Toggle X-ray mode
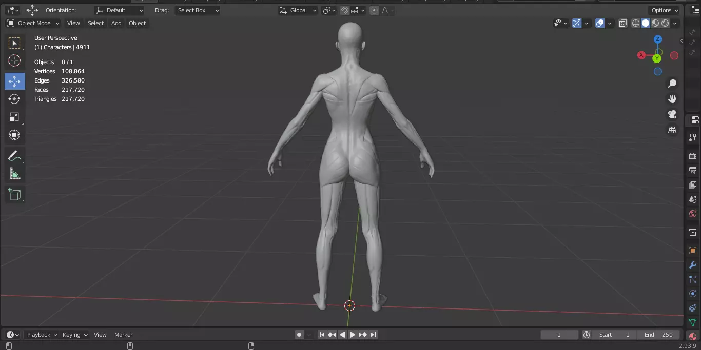Image resolution: width=701 pixels, height=350 pixels. tap(623, 23)
